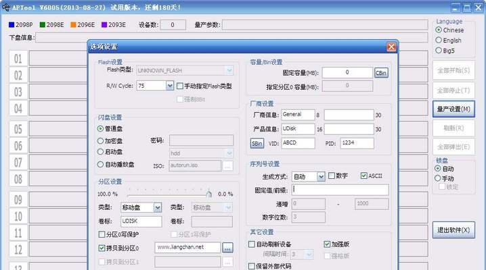Select 手动 lock disk mode

coord(437,178)
